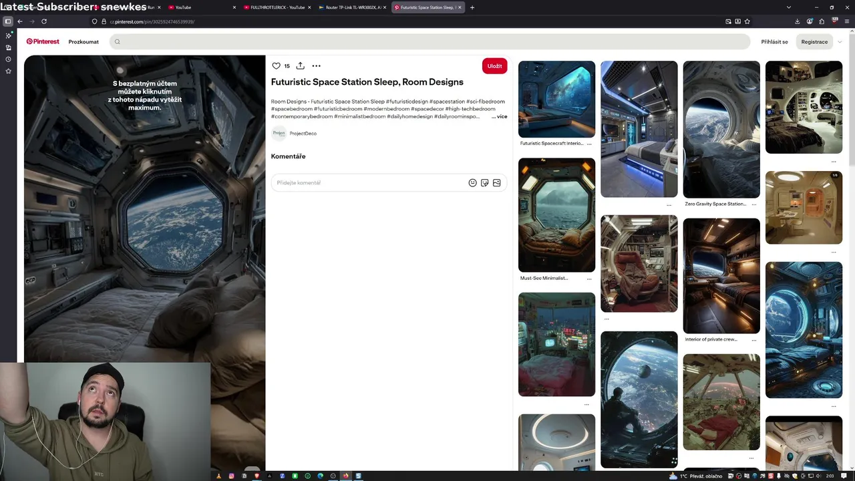Open options dots under Must-See Minimalist pin
Screen dimensions: 855x481
pyautogui.click(x=589, y=279)
